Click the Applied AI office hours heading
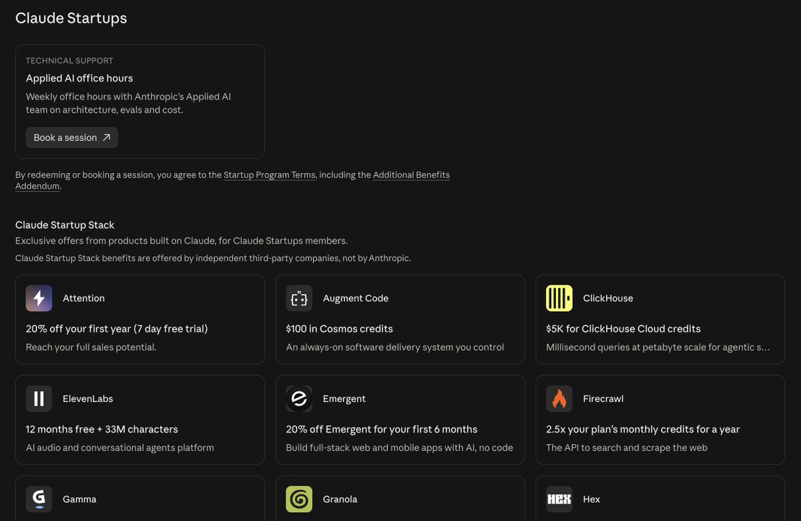The image size is (801, 521). [x=79, y=78]
